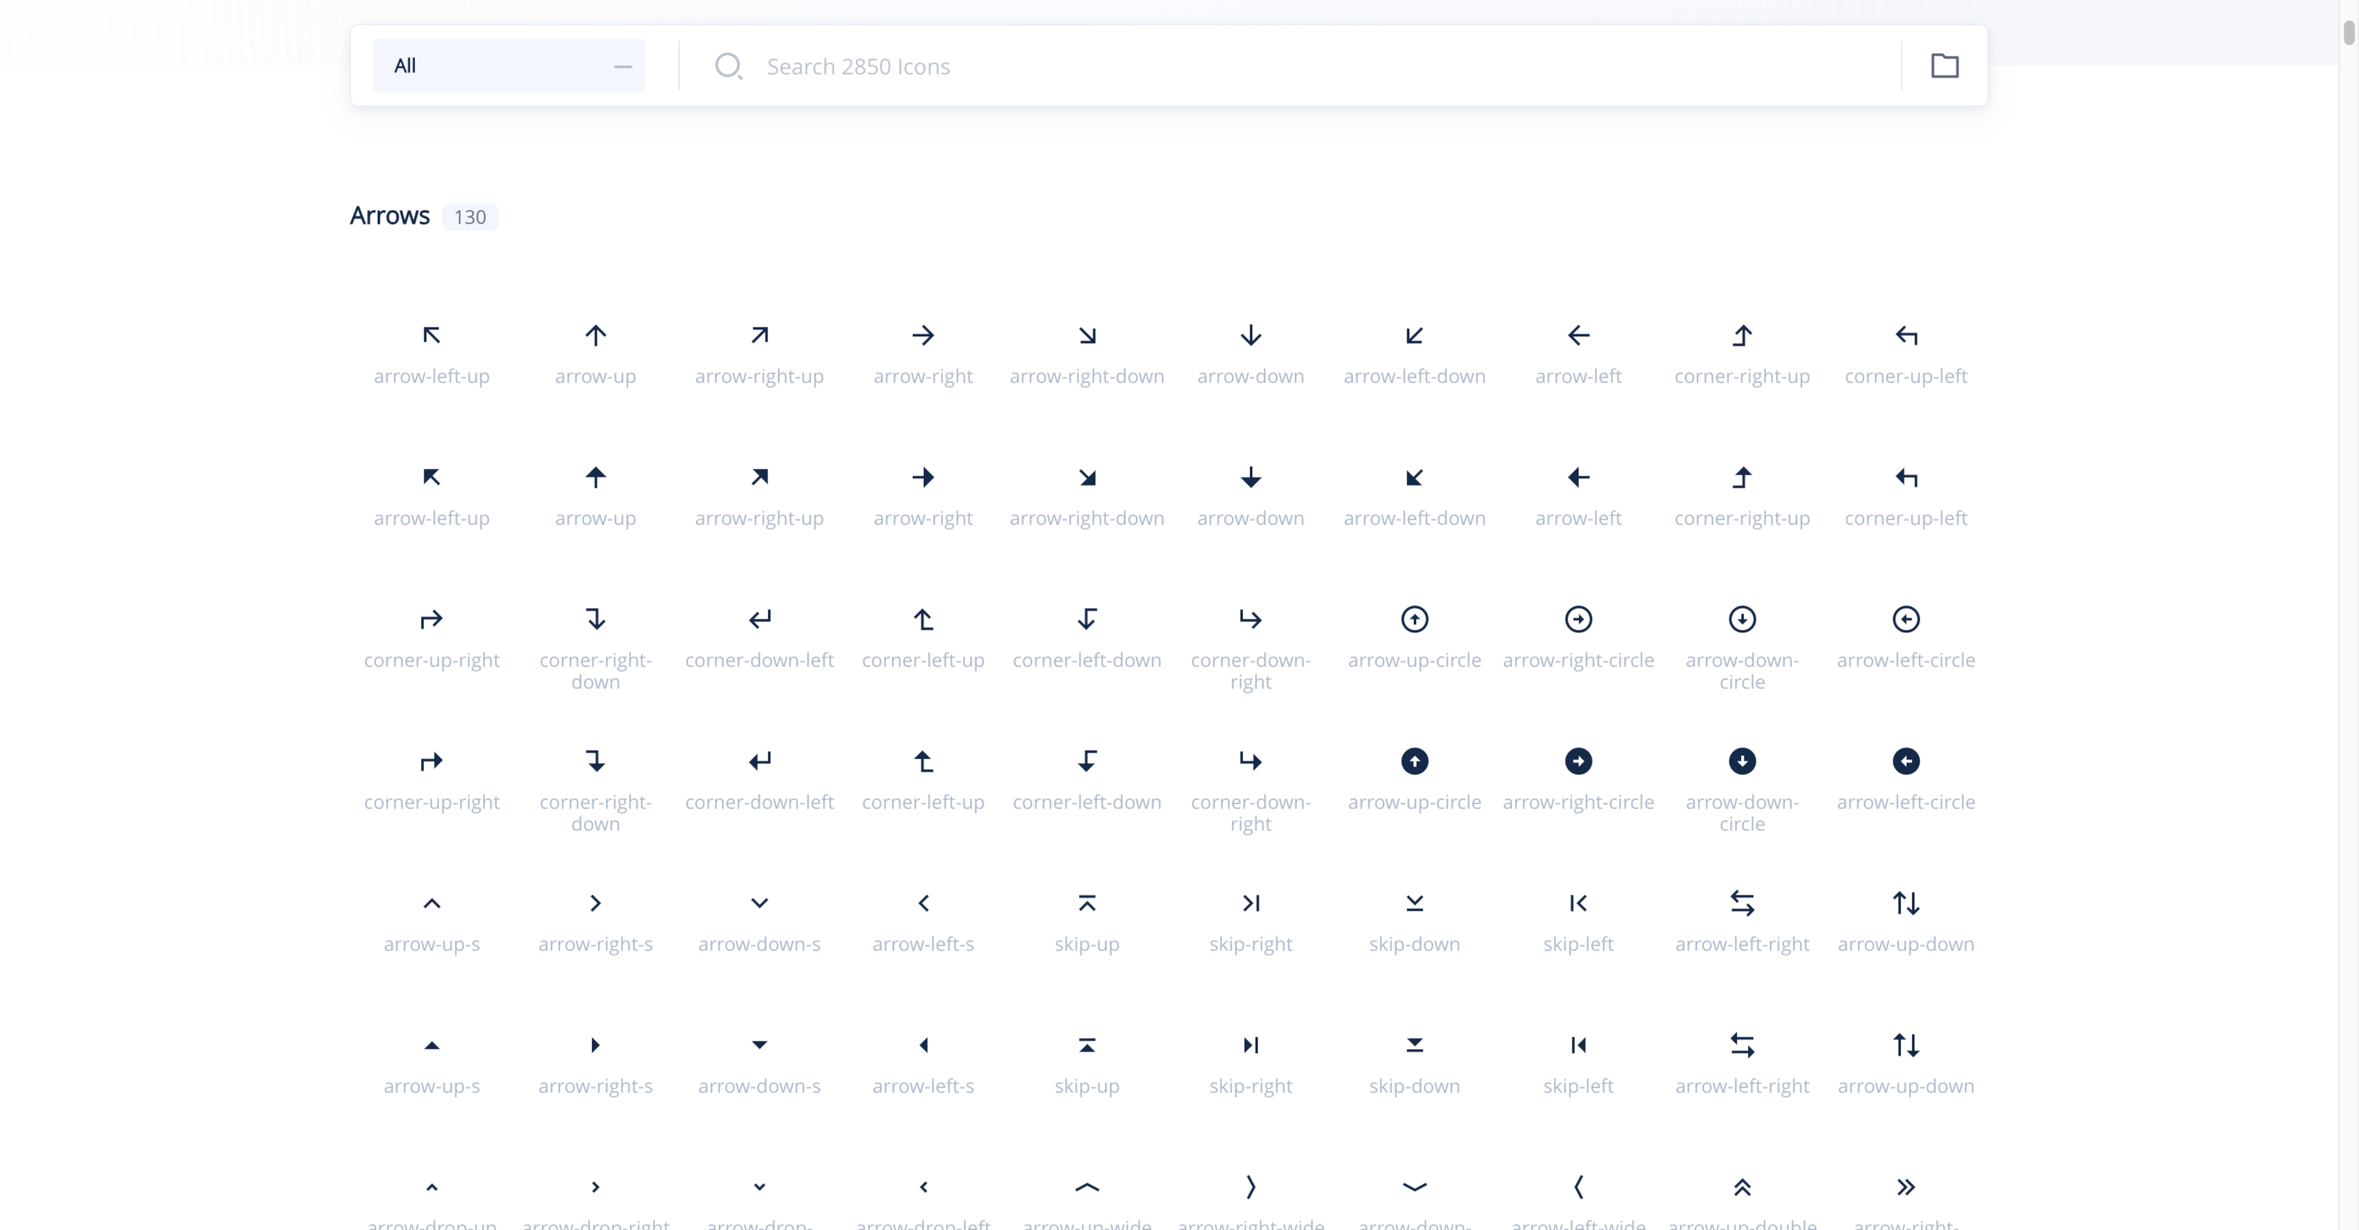
Task: Choose the filled corner-right-up icon
Action: click(1742, 477)
